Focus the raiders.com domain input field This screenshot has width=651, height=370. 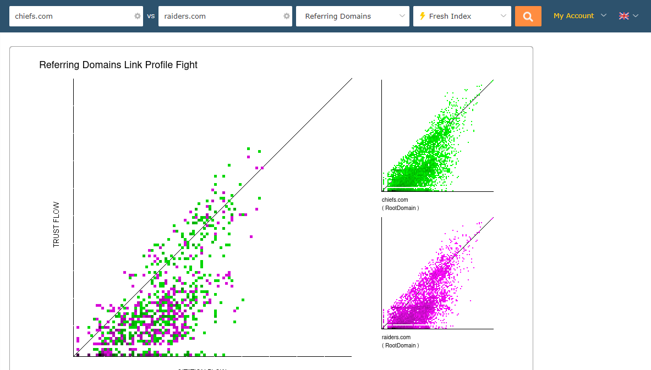[x=220, y=16]
